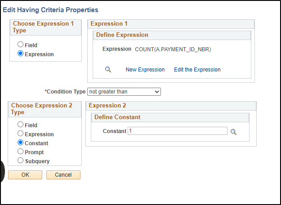The height and width of the screenshot is (205, 281).
Task: Select the Constant radio button
Action: [20, 143]
